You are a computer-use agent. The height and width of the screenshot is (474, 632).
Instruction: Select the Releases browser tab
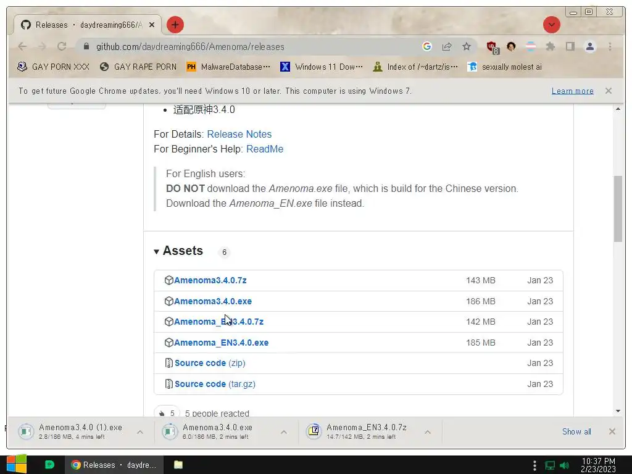point(88,25)
